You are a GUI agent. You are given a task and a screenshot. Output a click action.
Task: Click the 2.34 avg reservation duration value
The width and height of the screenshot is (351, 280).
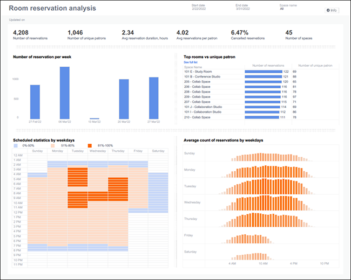[128, 33]
